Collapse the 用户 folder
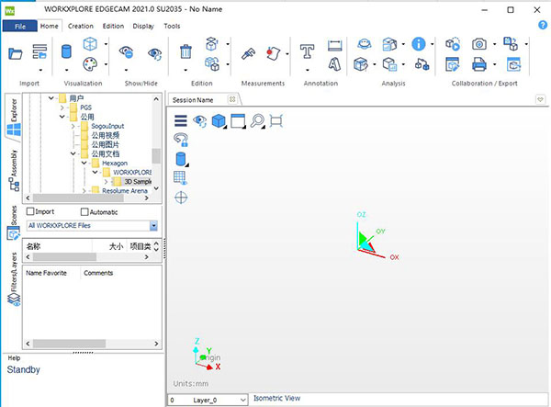 (51, 98)
